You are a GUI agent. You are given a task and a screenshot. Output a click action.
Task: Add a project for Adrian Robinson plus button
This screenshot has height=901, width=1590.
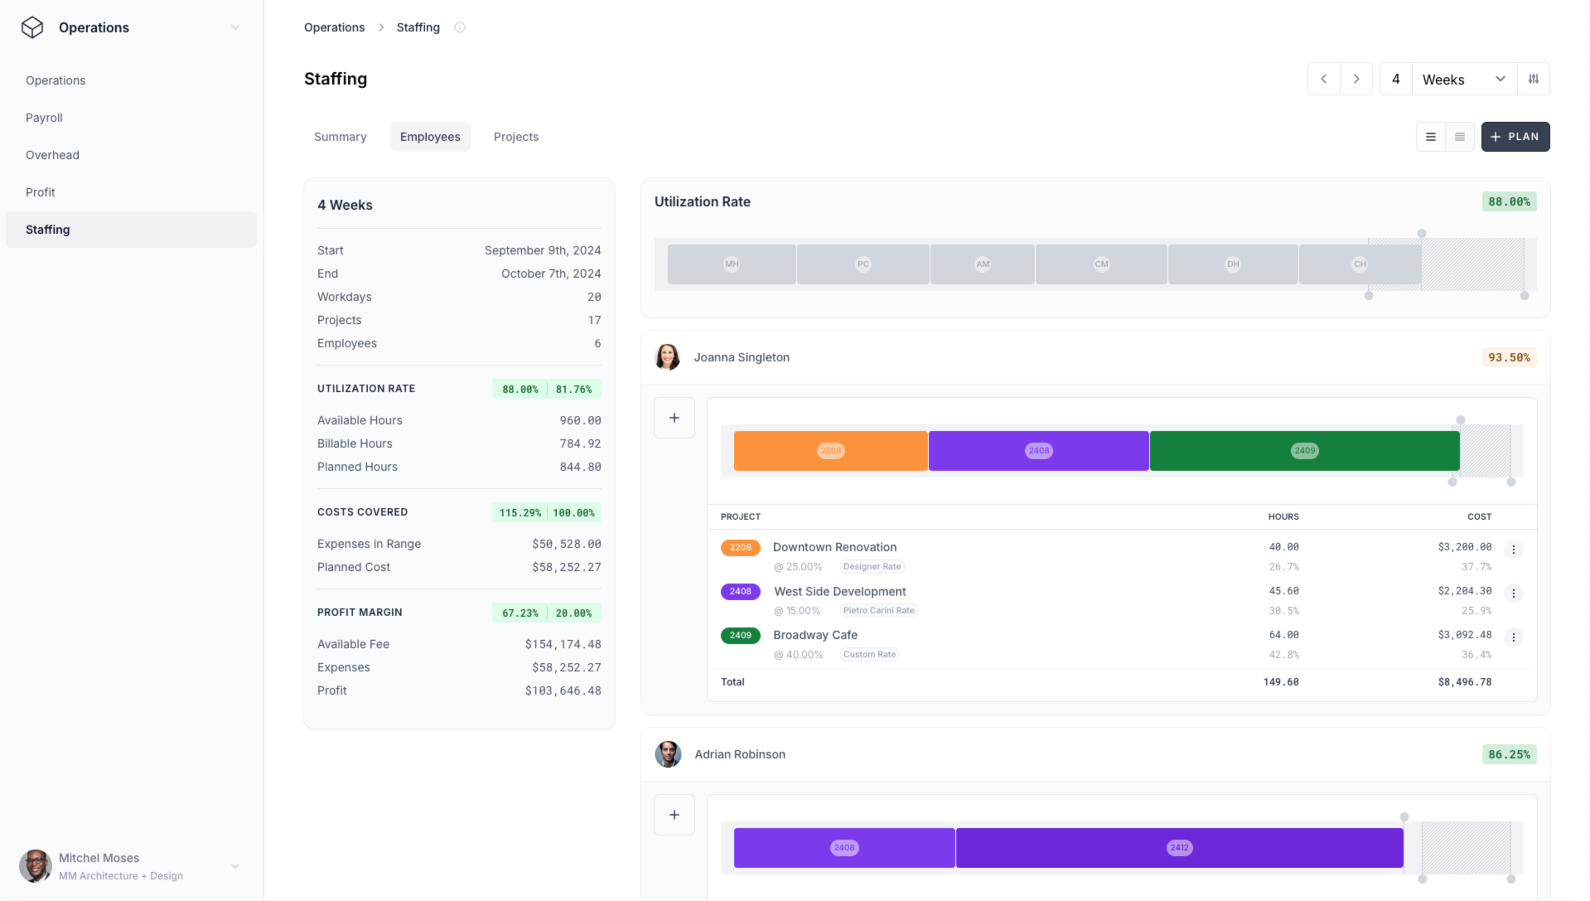[674, 815]
